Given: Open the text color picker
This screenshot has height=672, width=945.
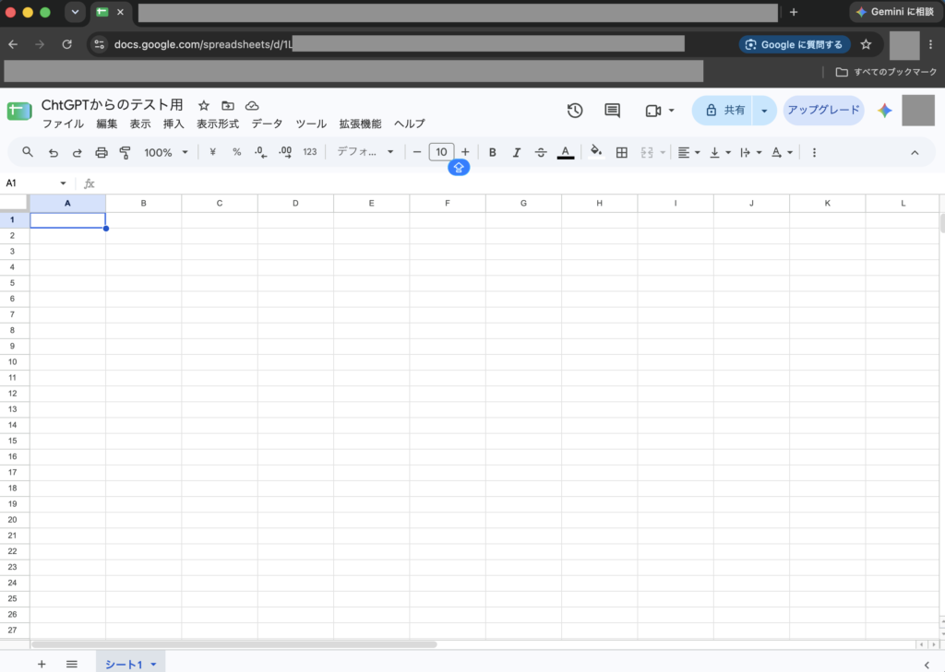Looking at the screenshot, I should [x=566, y=153].
